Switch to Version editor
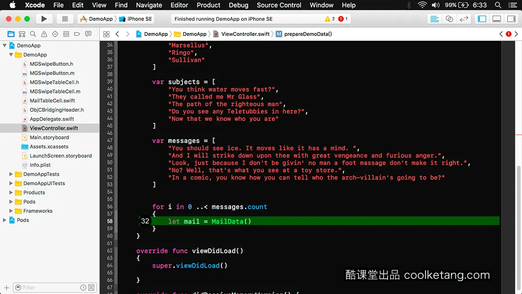 (x=464, y=19)
